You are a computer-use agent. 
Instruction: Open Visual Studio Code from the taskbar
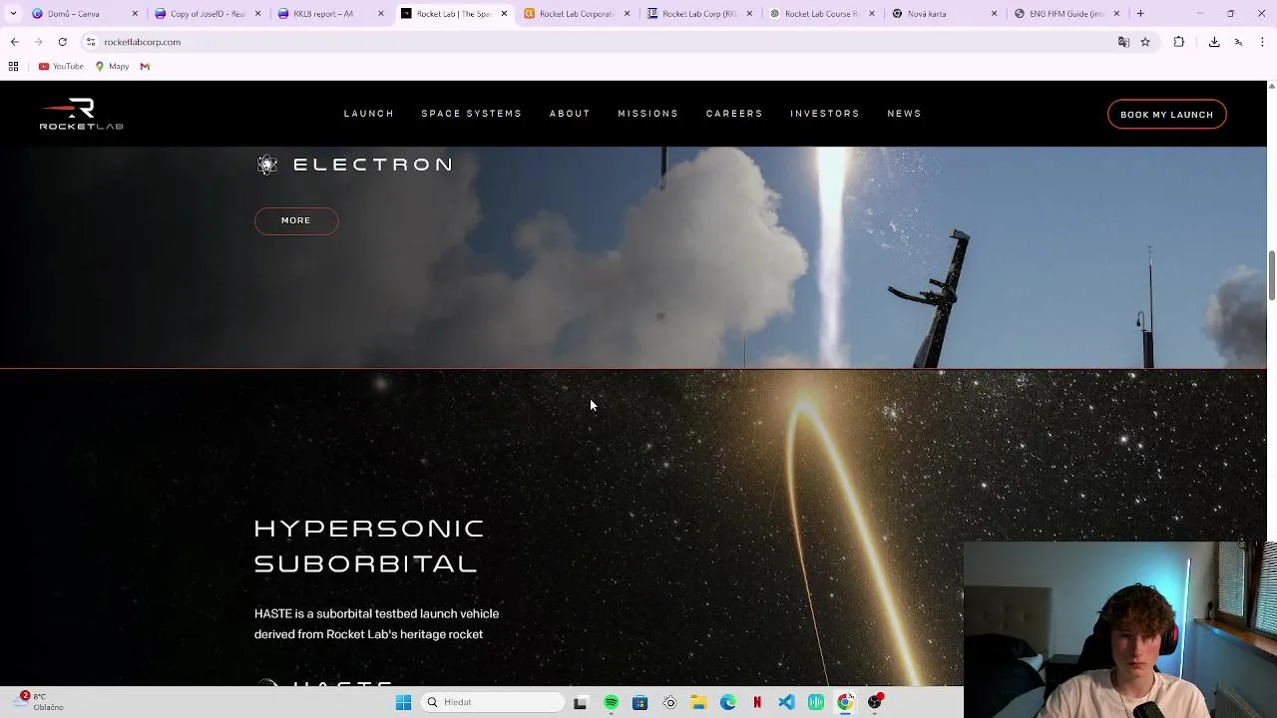(787, 702)
